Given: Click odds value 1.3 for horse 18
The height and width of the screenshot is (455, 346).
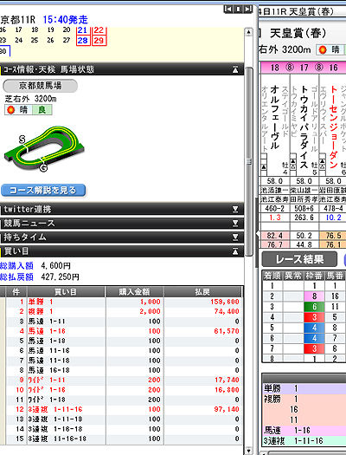Looking at the screenshot, I should coord(275,218).
